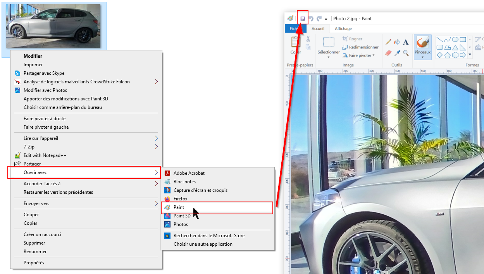The height and width of the screenshot is (274, 484).
Task: Open the Accueil ribbon tab
Action: pyautogui.click(x=318, y=29)
